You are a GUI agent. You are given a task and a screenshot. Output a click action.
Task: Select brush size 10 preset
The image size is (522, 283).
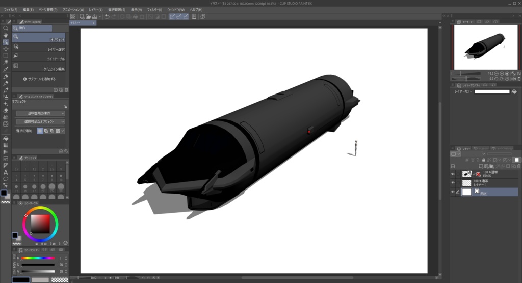click(61, 177)
